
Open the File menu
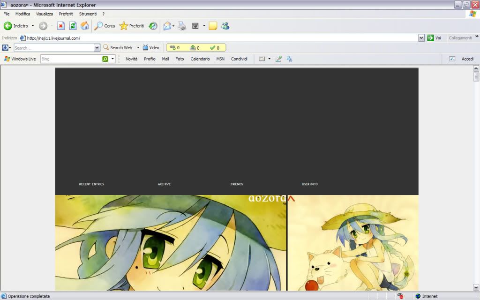pos(7,14)
